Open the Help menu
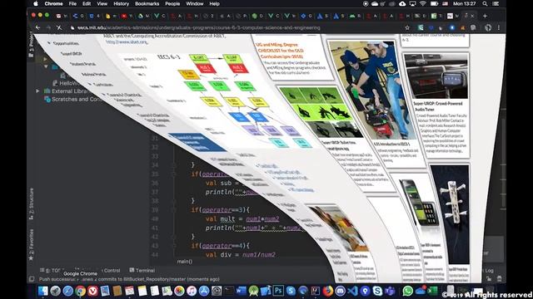 point(214,3)
